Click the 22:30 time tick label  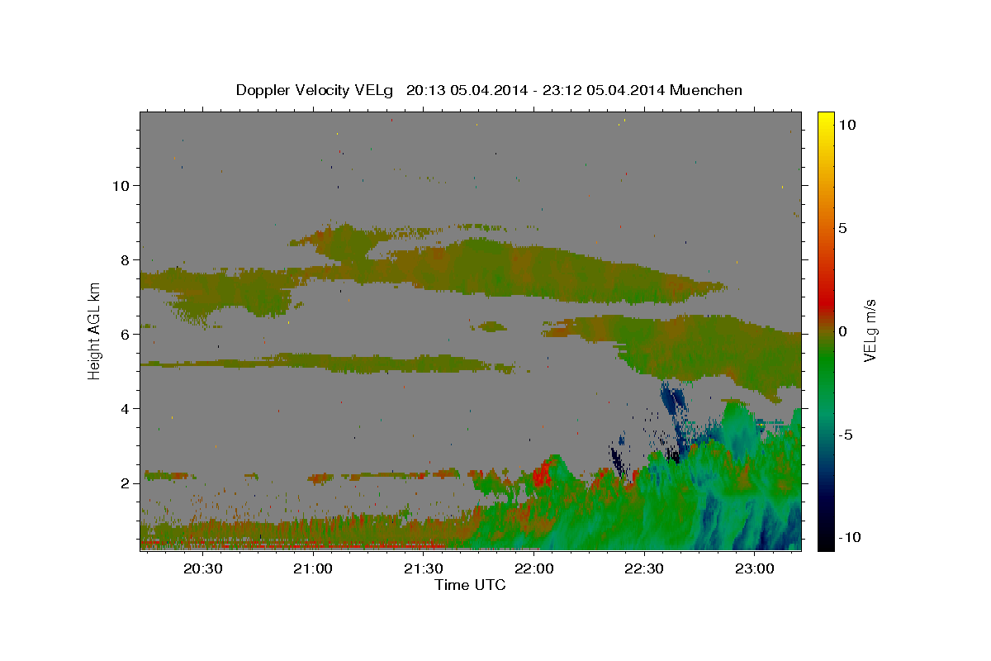(645, 569)
